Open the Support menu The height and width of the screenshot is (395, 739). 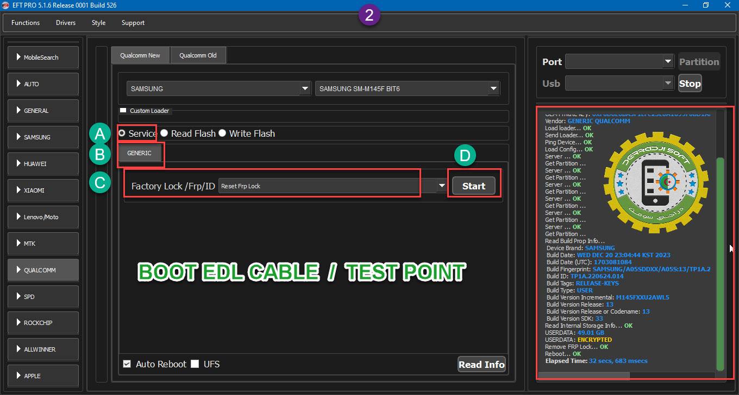pyautogui.click(x=133, y=23)
